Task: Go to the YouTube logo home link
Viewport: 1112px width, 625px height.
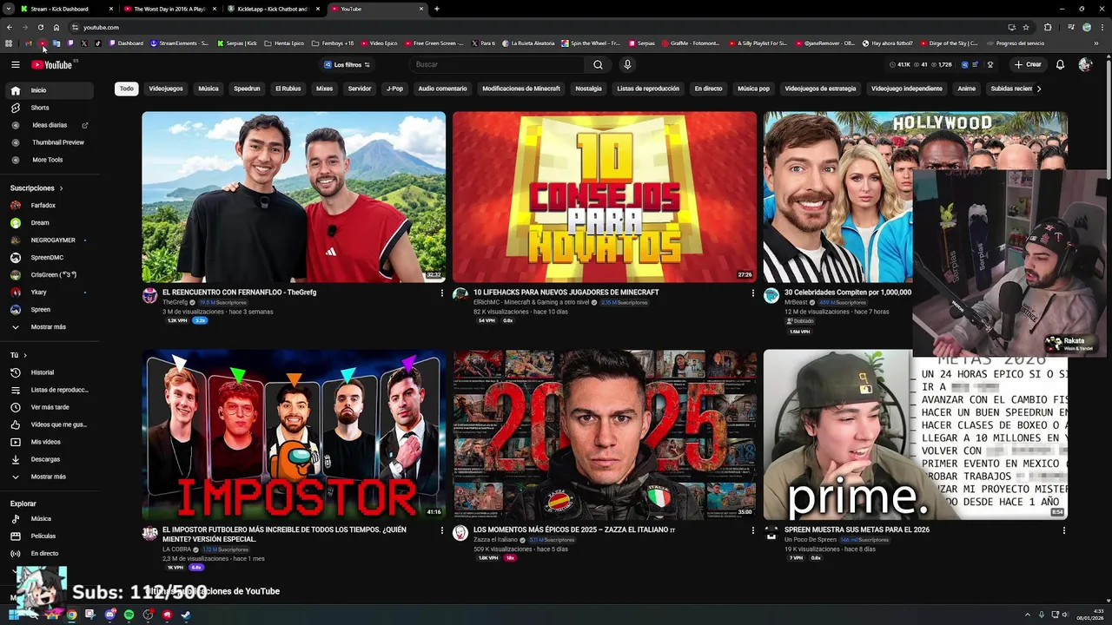Action: (52, 64)
